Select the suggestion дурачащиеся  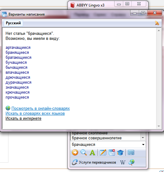(x=18, y=82)
